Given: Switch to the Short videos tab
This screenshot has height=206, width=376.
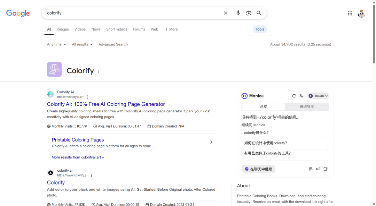Looking at the screenshot, I should 117,29.
